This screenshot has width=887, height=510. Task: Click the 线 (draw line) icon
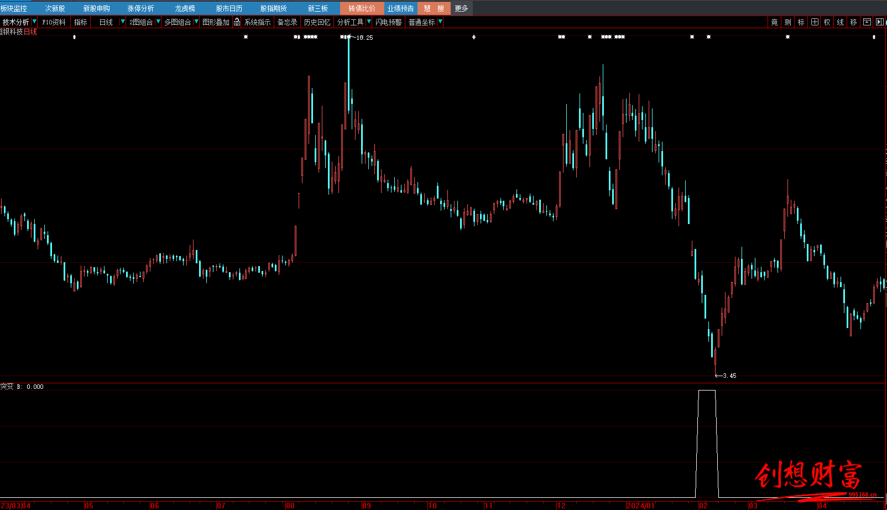coord(840,22)
